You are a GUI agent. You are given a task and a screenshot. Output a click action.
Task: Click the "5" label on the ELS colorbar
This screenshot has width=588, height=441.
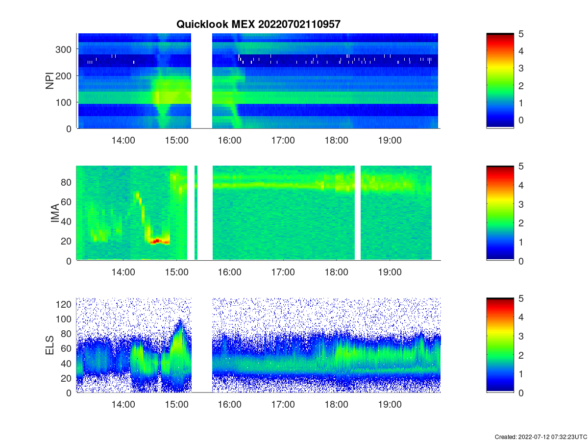click(x=522, y=298)
